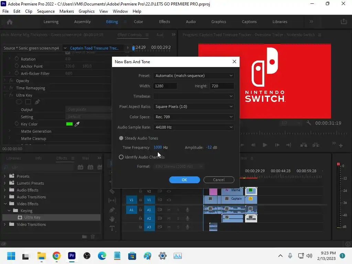Mute track A1
This screenshot has height=264, width=352.
coord(169,210)
